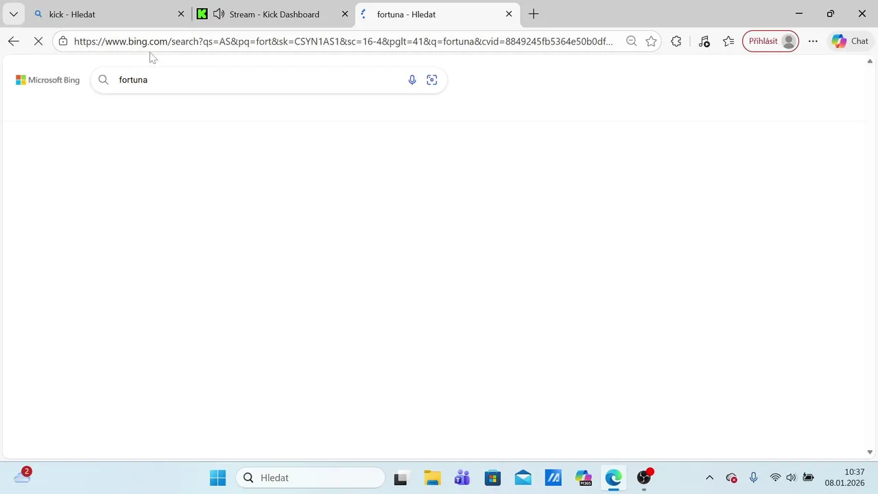Viewport: 878px width, 494px height.
Task: Open the battery status tray icon
Action: point(808,478)
